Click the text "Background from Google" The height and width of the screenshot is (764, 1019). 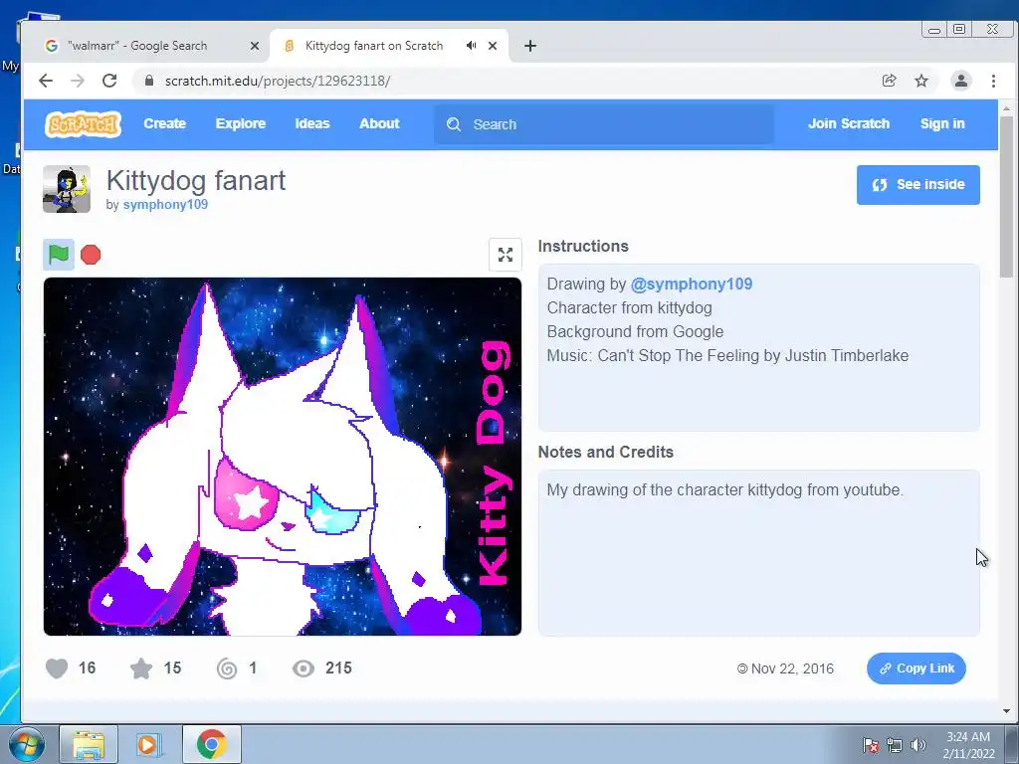coord(635,331)
